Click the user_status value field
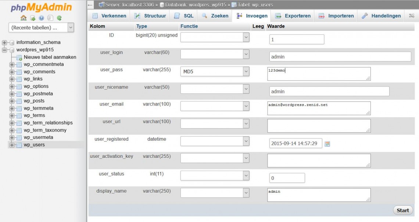Screen dimensions: 419x222 tap(287, 178)
